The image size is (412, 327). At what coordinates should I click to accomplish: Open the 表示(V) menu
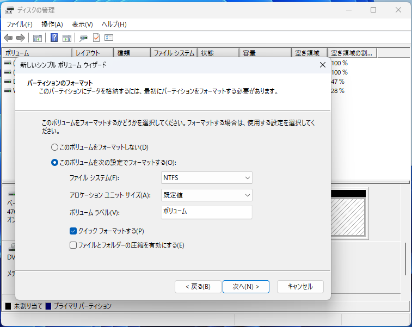(82, 24)
